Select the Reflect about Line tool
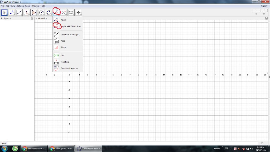Screen dimensions: 270x152 pos(64,13)
